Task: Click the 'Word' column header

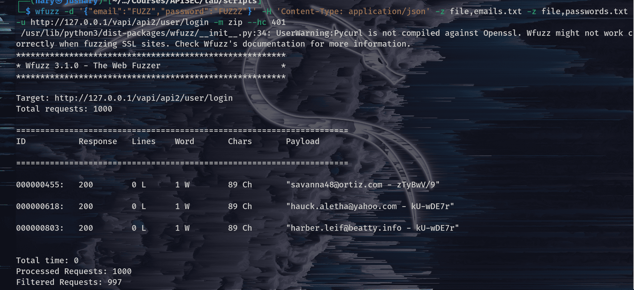Action: (x=185, y=141)
